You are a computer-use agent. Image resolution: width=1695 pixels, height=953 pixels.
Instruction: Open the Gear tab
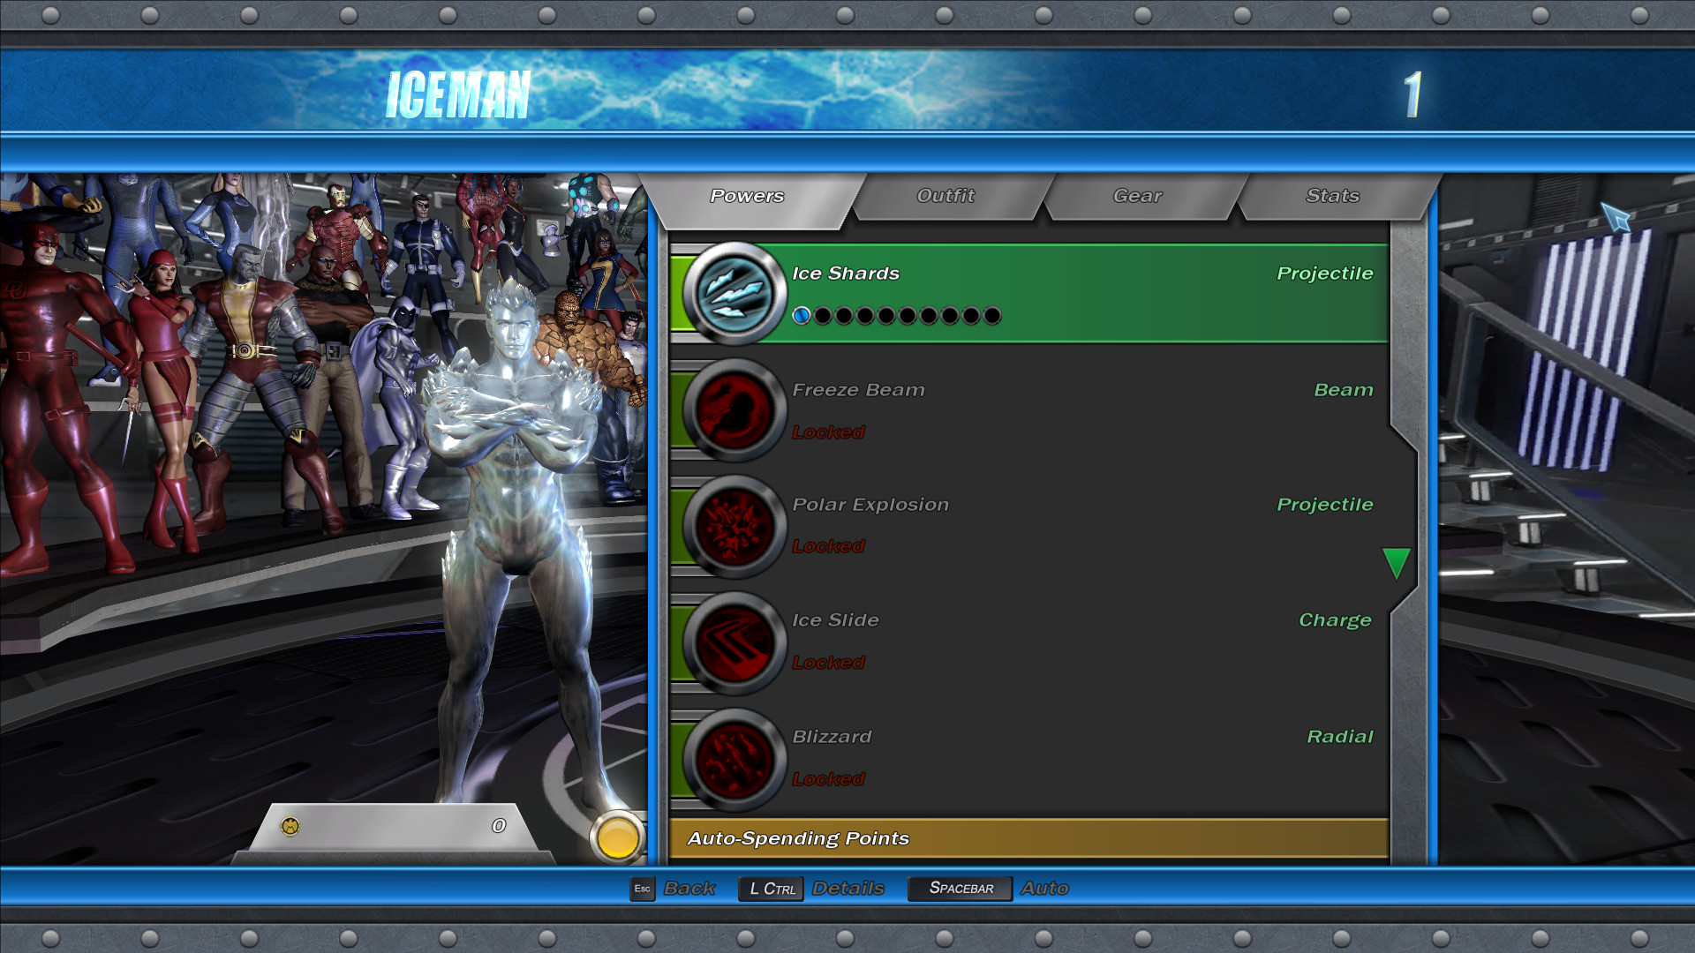(1139, 196)
